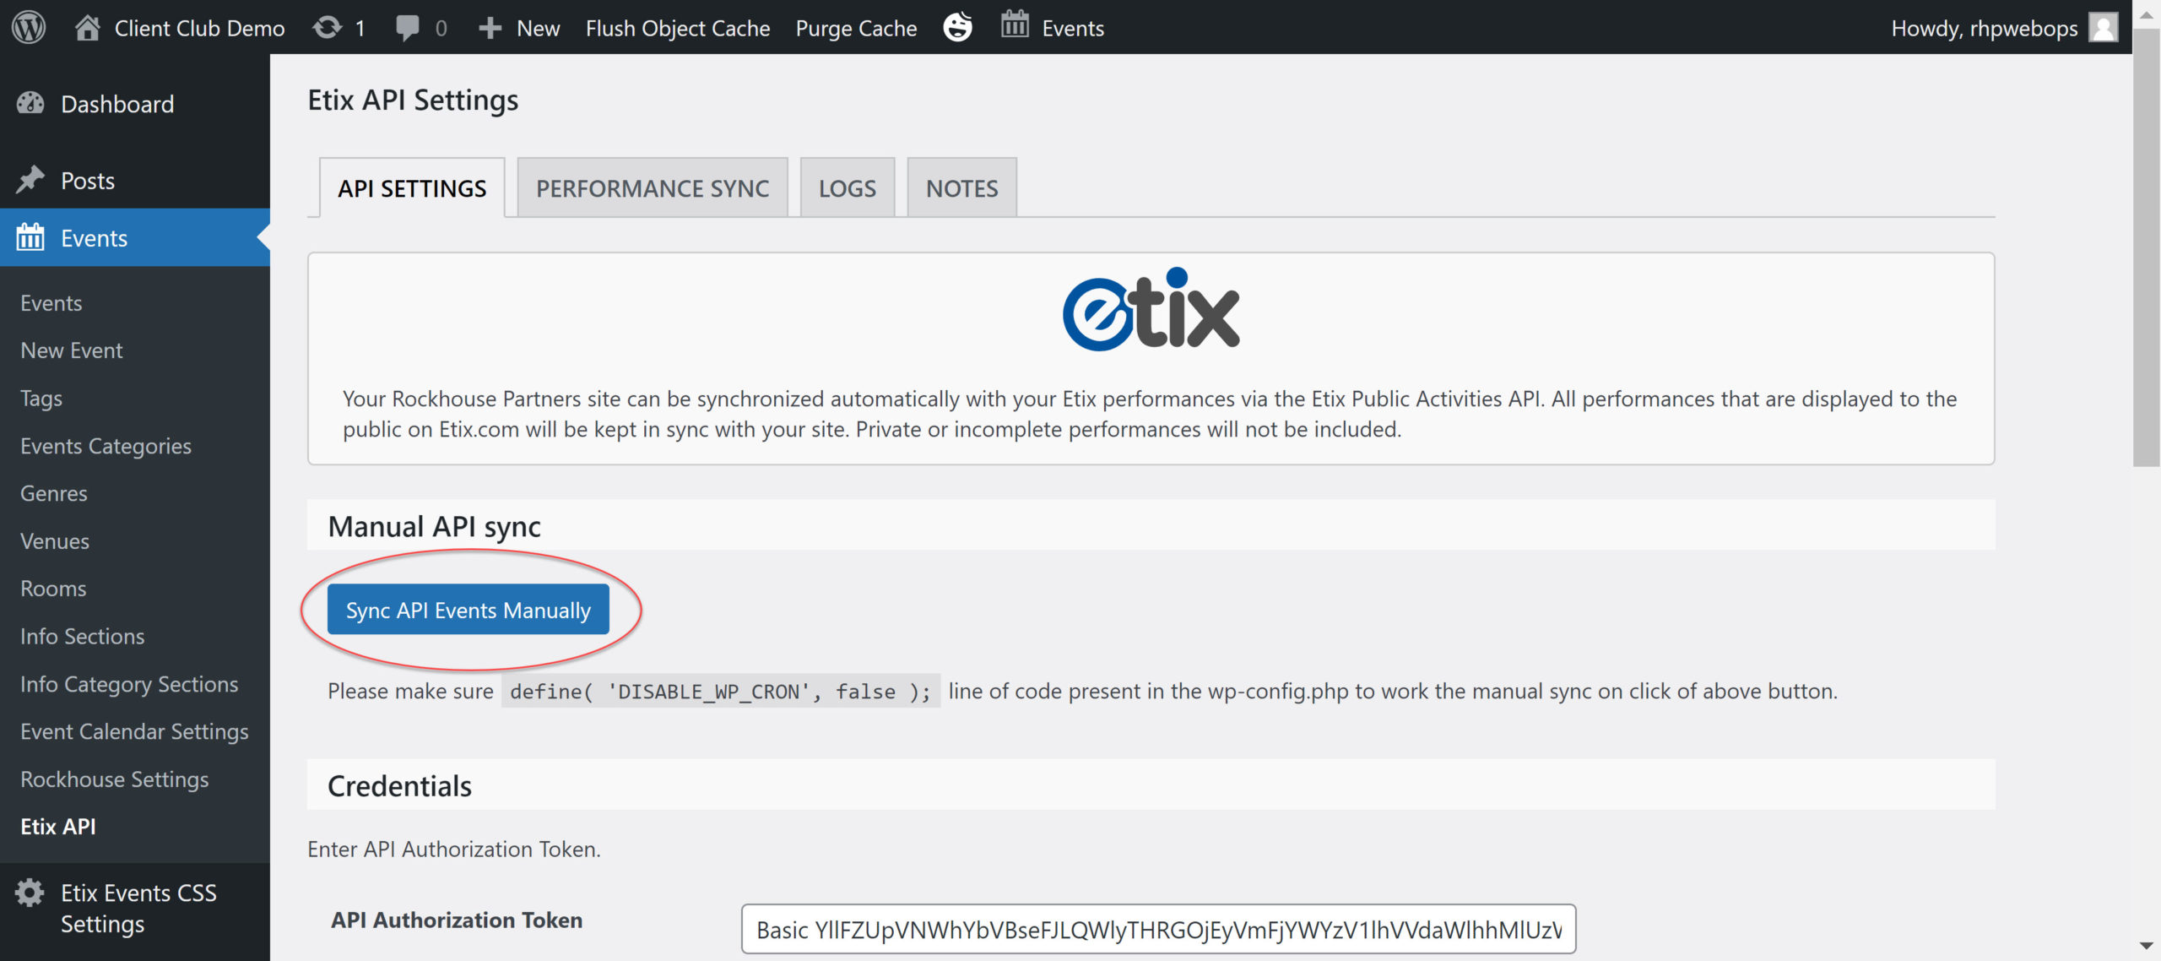Open the Logs tab
This screenshot has height=961, width=2161.
coord(847,187)
